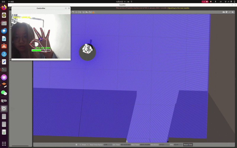Click the Real Time value field
This screenshot has width=237, height=148.
click(145, 144)
